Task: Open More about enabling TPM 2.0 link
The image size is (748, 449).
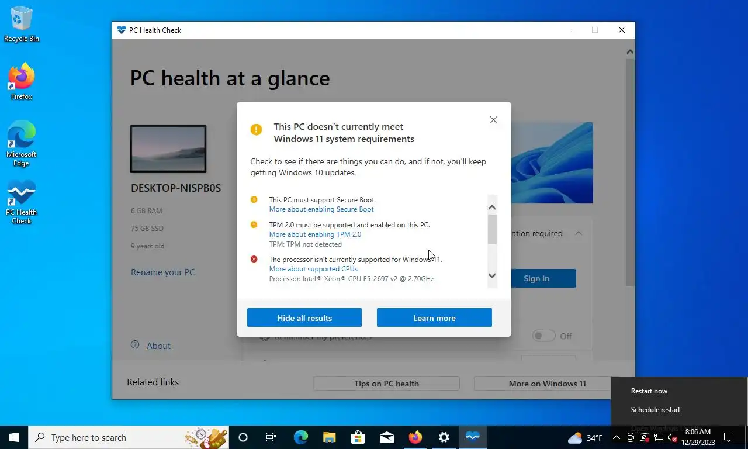Action: 315,234
